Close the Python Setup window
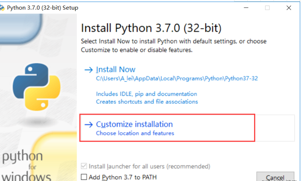 point(289,8)
